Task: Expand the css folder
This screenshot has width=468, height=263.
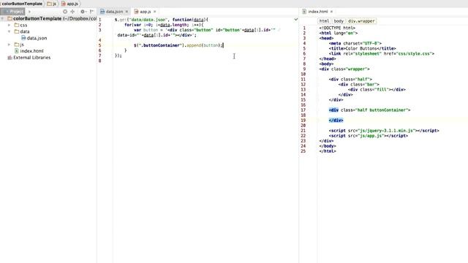Action: (x=10, y=25)
